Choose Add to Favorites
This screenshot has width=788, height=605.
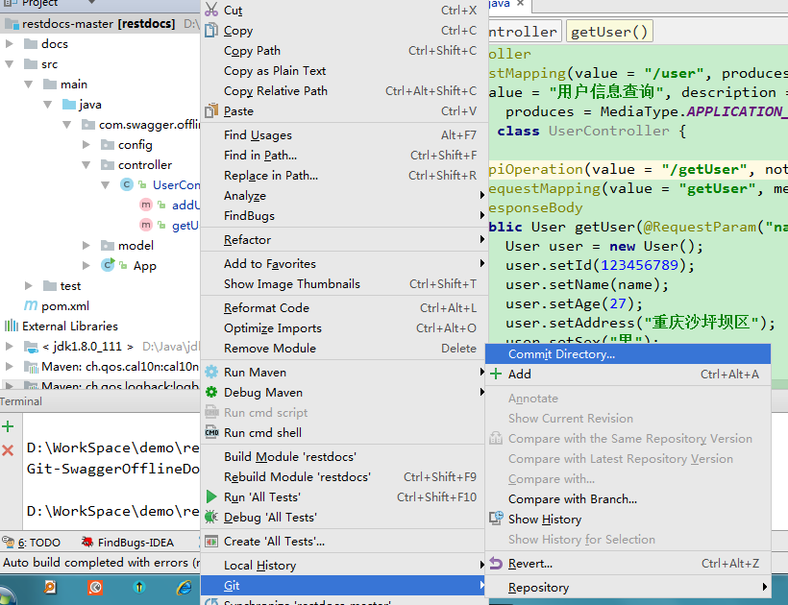coord(344,263)
